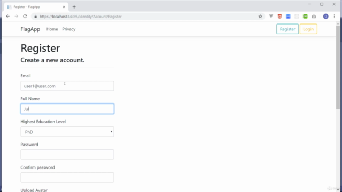Viewport: 342px width, 192px height.
Task: Click the Email label
Action: point(26,76)
